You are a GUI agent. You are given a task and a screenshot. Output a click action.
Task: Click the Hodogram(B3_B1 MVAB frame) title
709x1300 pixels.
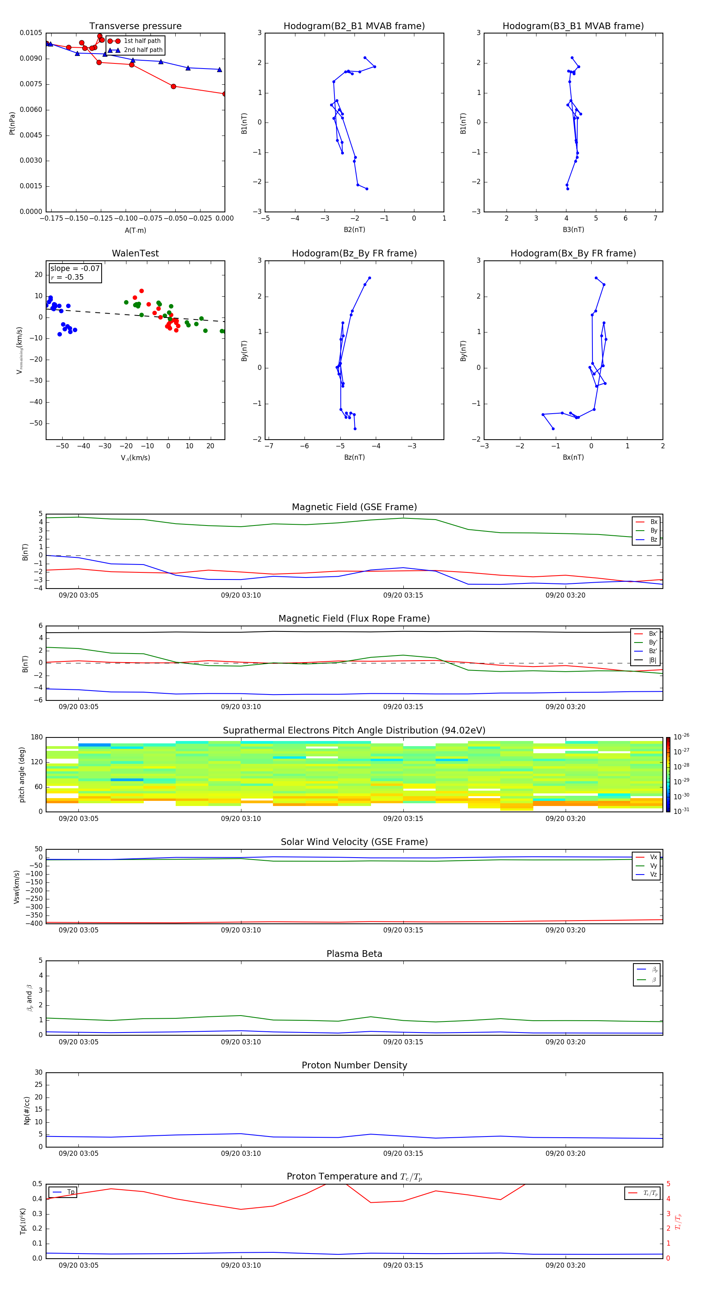573,26
